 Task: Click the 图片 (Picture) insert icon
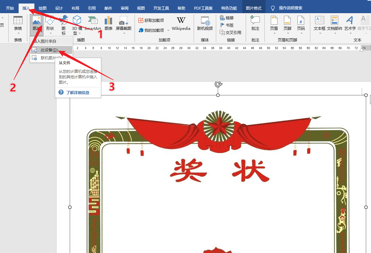(x=37, y=21)
